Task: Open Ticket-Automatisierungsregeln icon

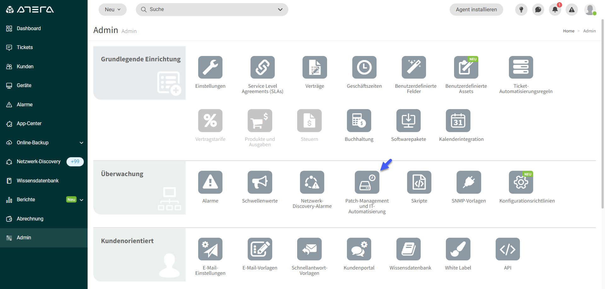Action: [x=521, y=67]
